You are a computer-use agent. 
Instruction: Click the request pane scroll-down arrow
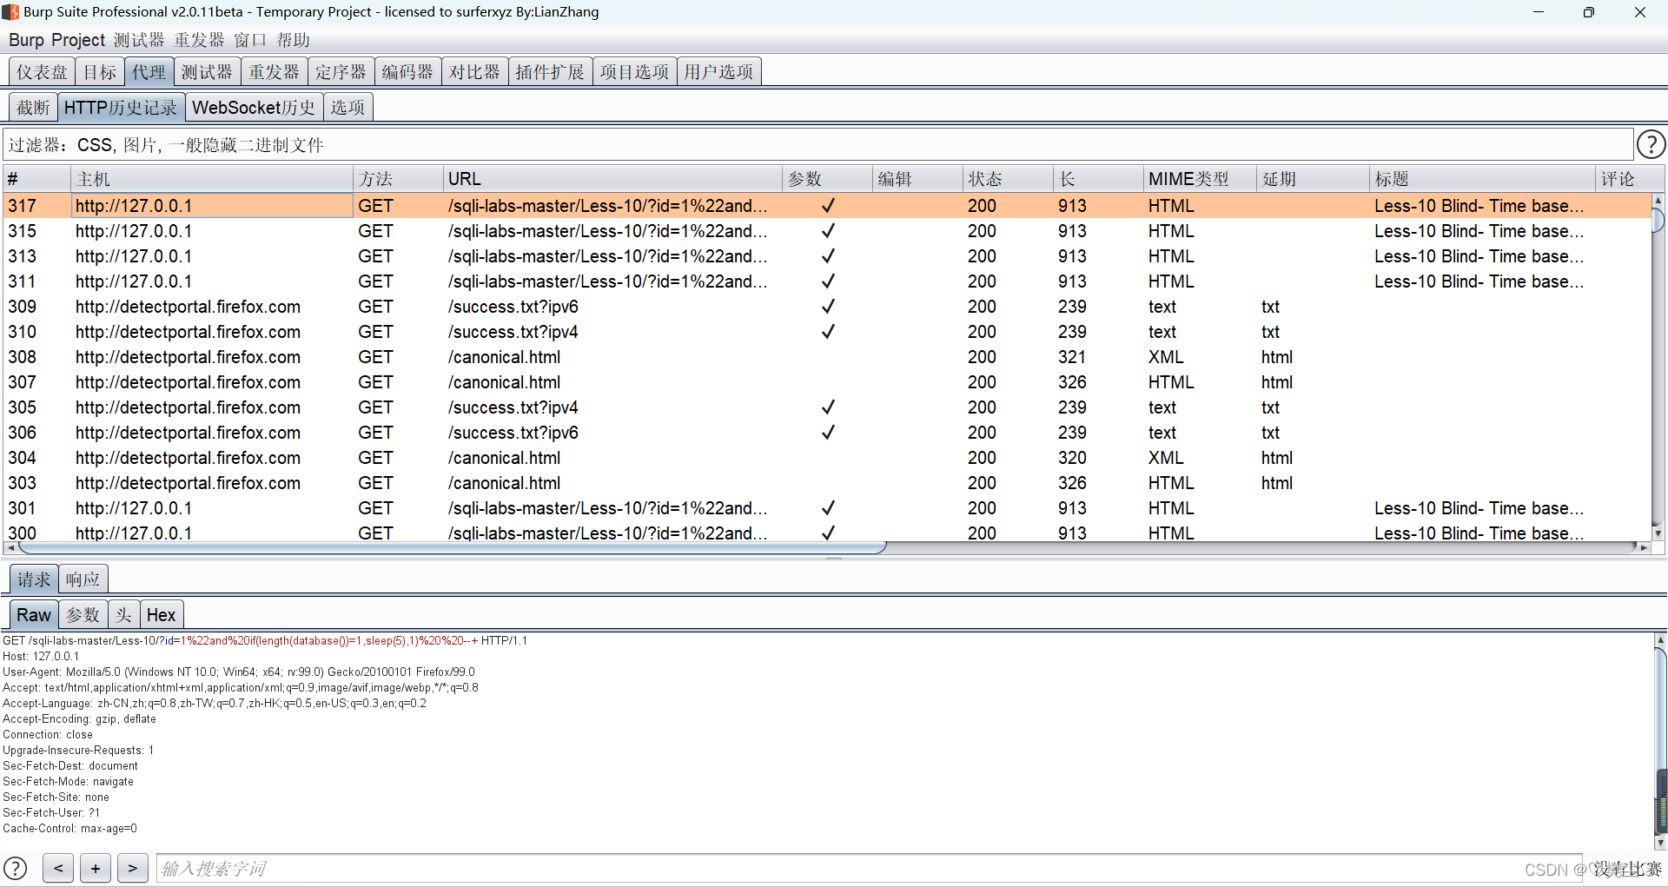click(1661, 842)
